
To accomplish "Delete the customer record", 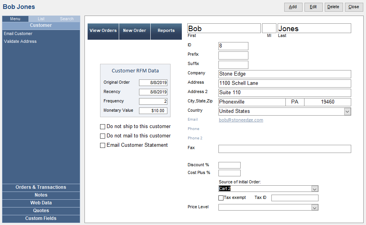I will point(333,7).
